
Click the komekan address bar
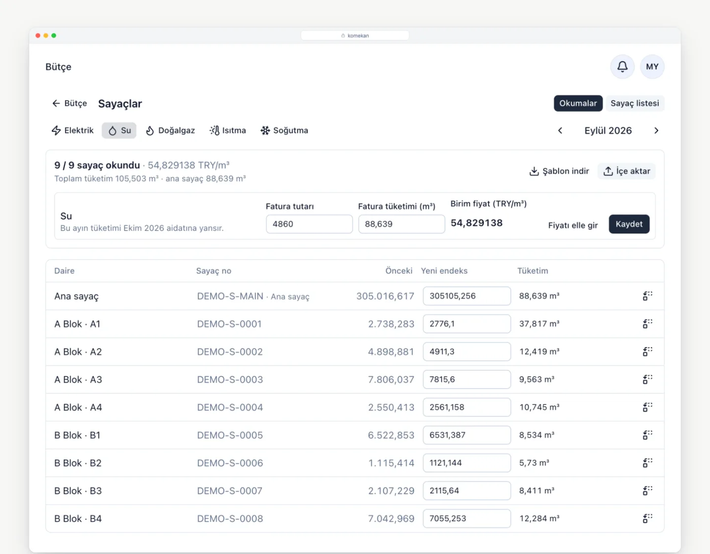(355, 35)
